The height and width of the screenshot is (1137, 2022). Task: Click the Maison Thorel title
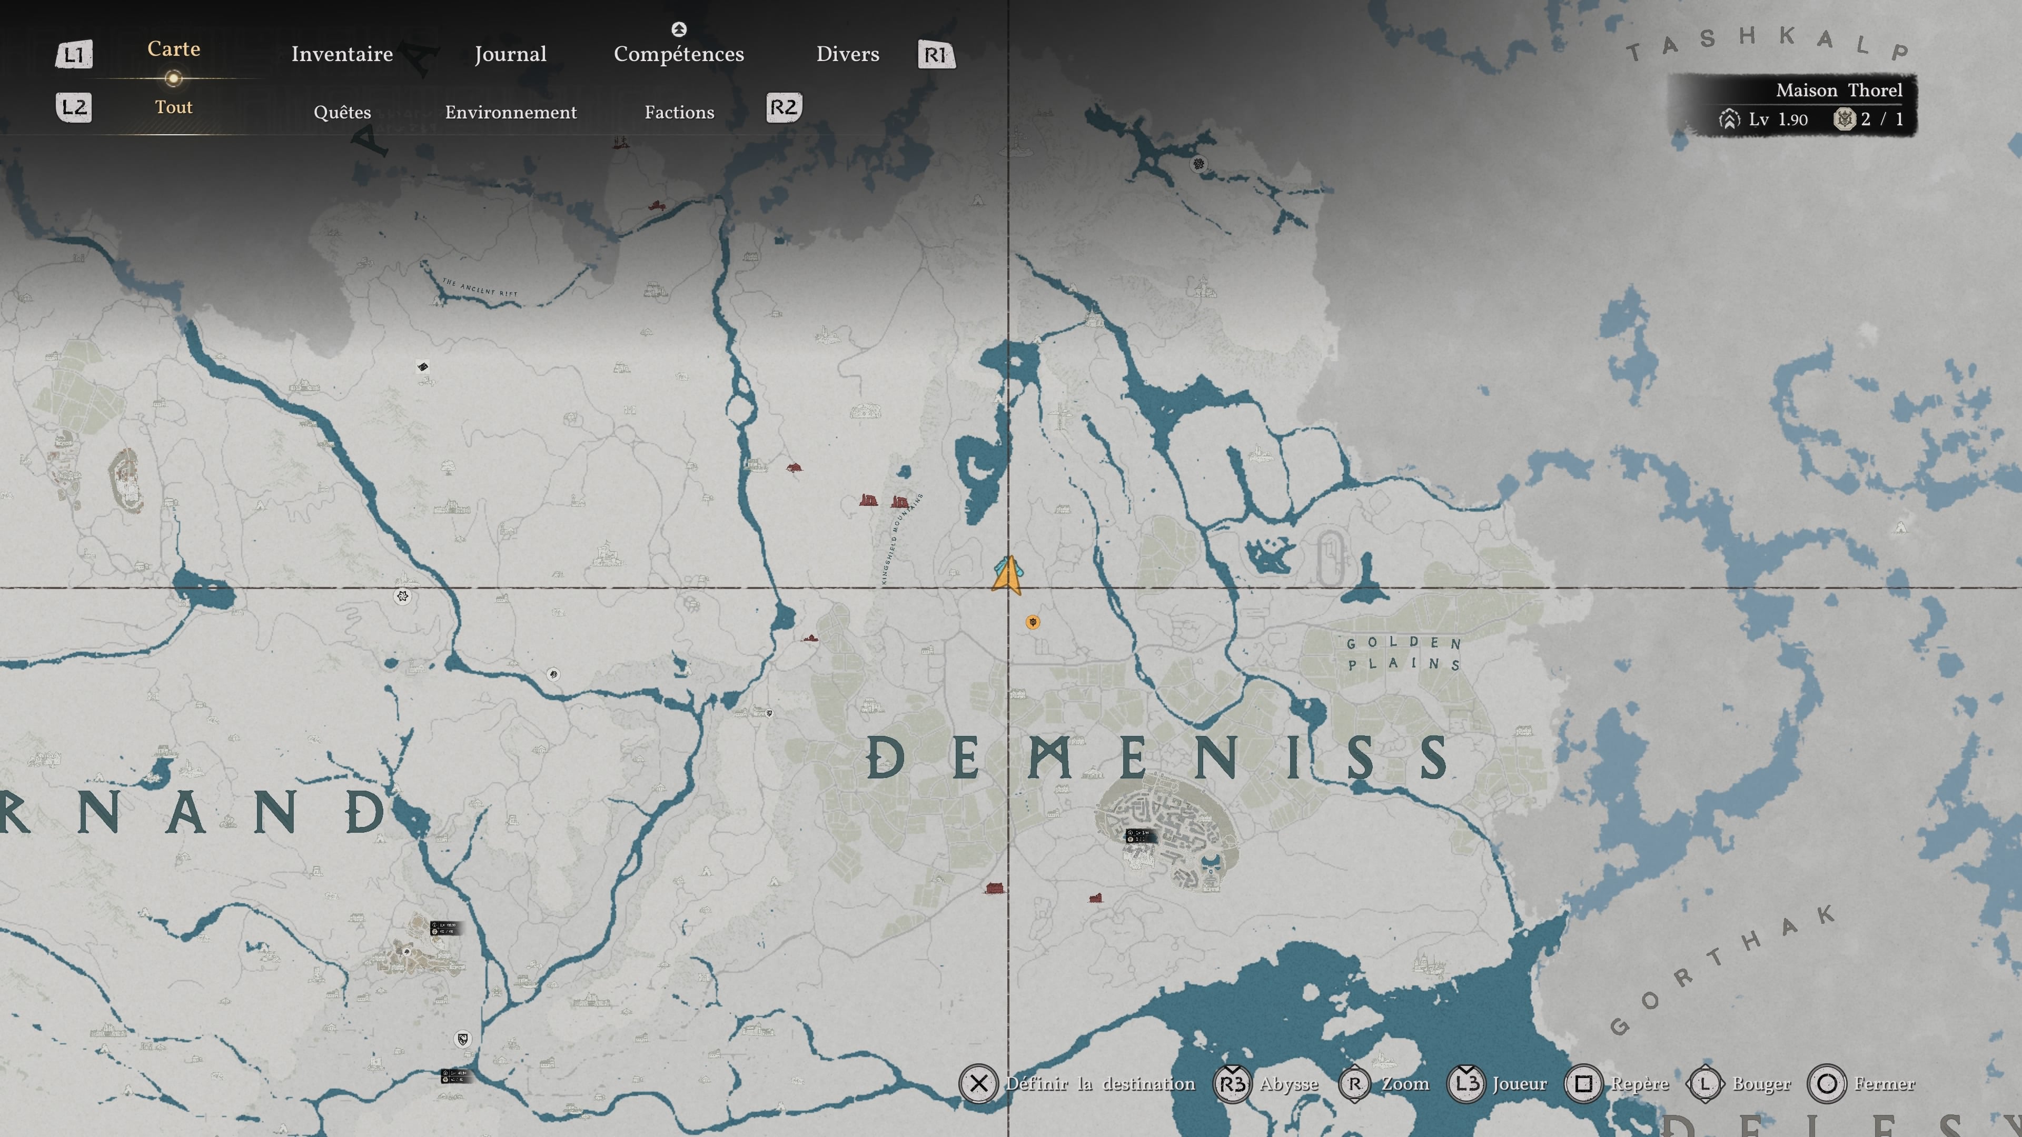(x=1839, y=90)
